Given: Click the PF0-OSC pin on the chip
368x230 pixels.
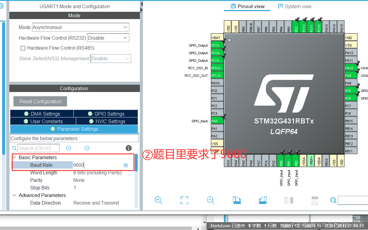Looking at the screenshot, I should [x=217, y=68].
